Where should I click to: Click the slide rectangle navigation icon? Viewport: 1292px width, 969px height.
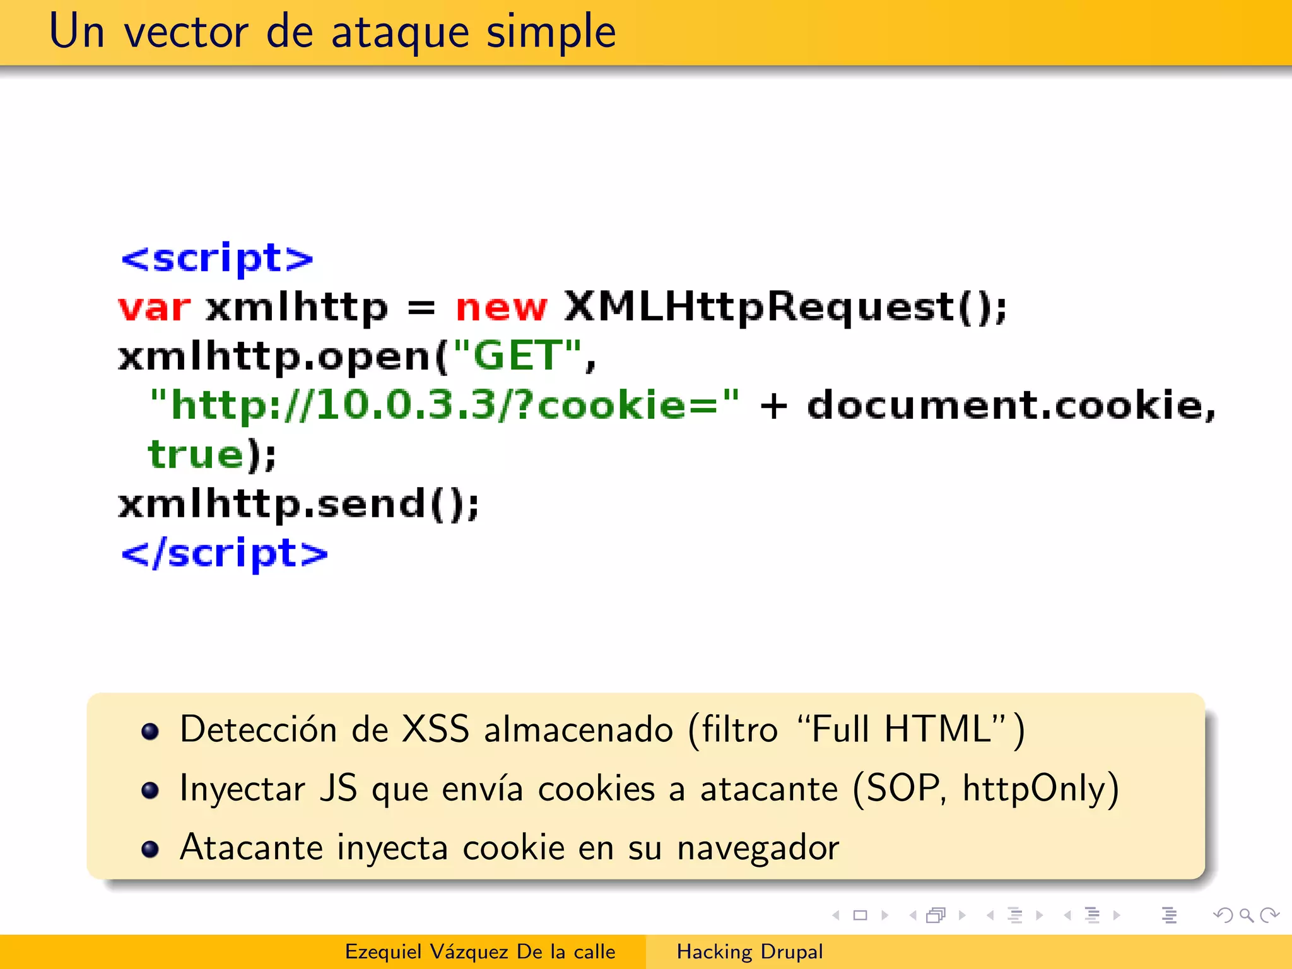coord(860,915)
